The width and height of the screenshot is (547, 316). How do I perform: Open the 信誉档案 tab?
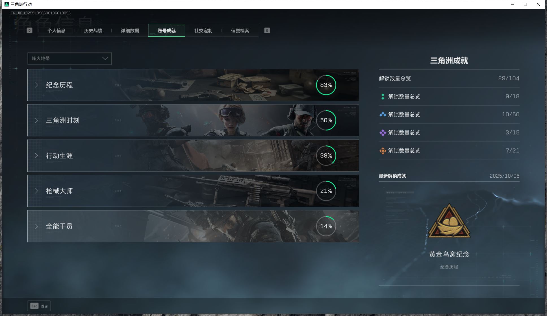tap(240, 30)
